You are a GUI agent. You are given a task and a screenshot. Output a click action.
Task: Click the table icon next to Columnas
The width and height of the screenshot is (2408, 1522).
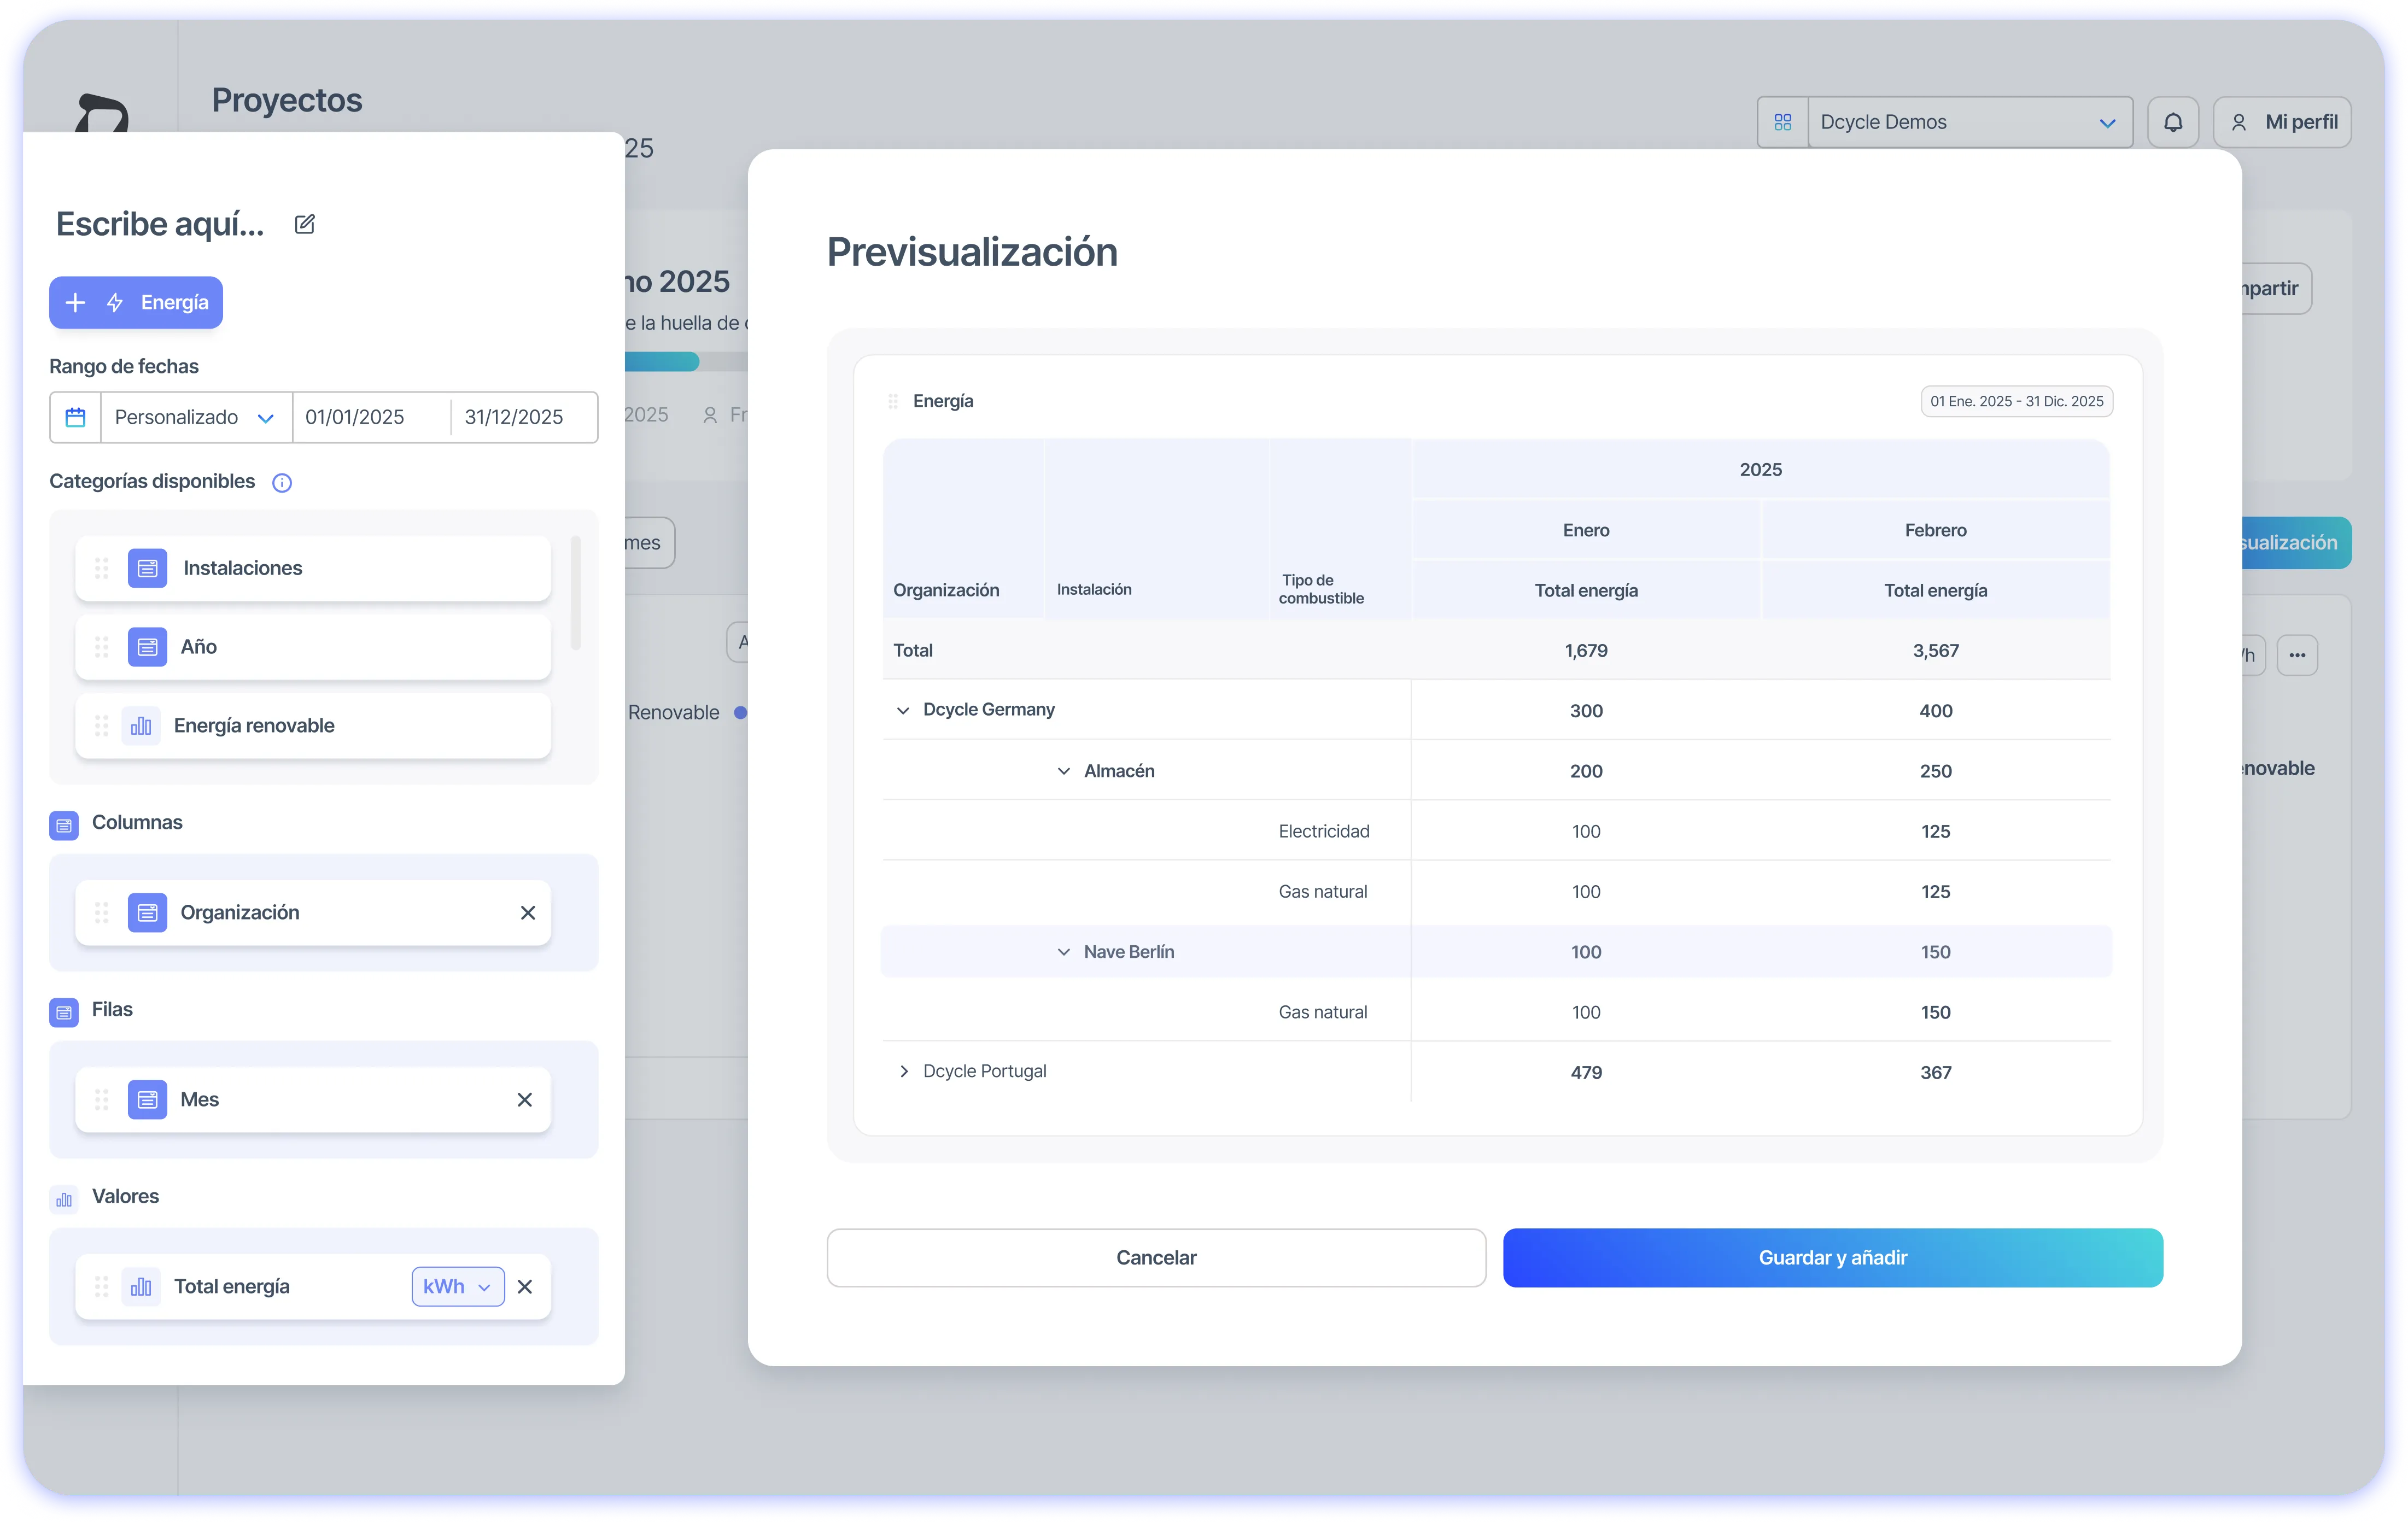click(x=64, y=824)
